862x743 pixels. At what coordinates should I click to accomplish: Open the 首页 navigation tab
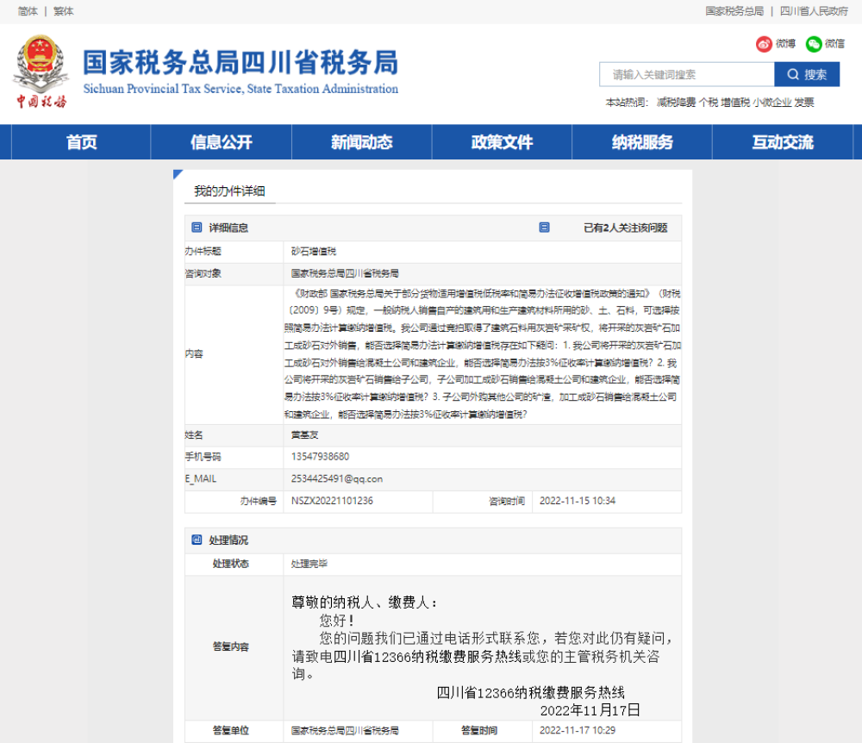coord(82,142)
